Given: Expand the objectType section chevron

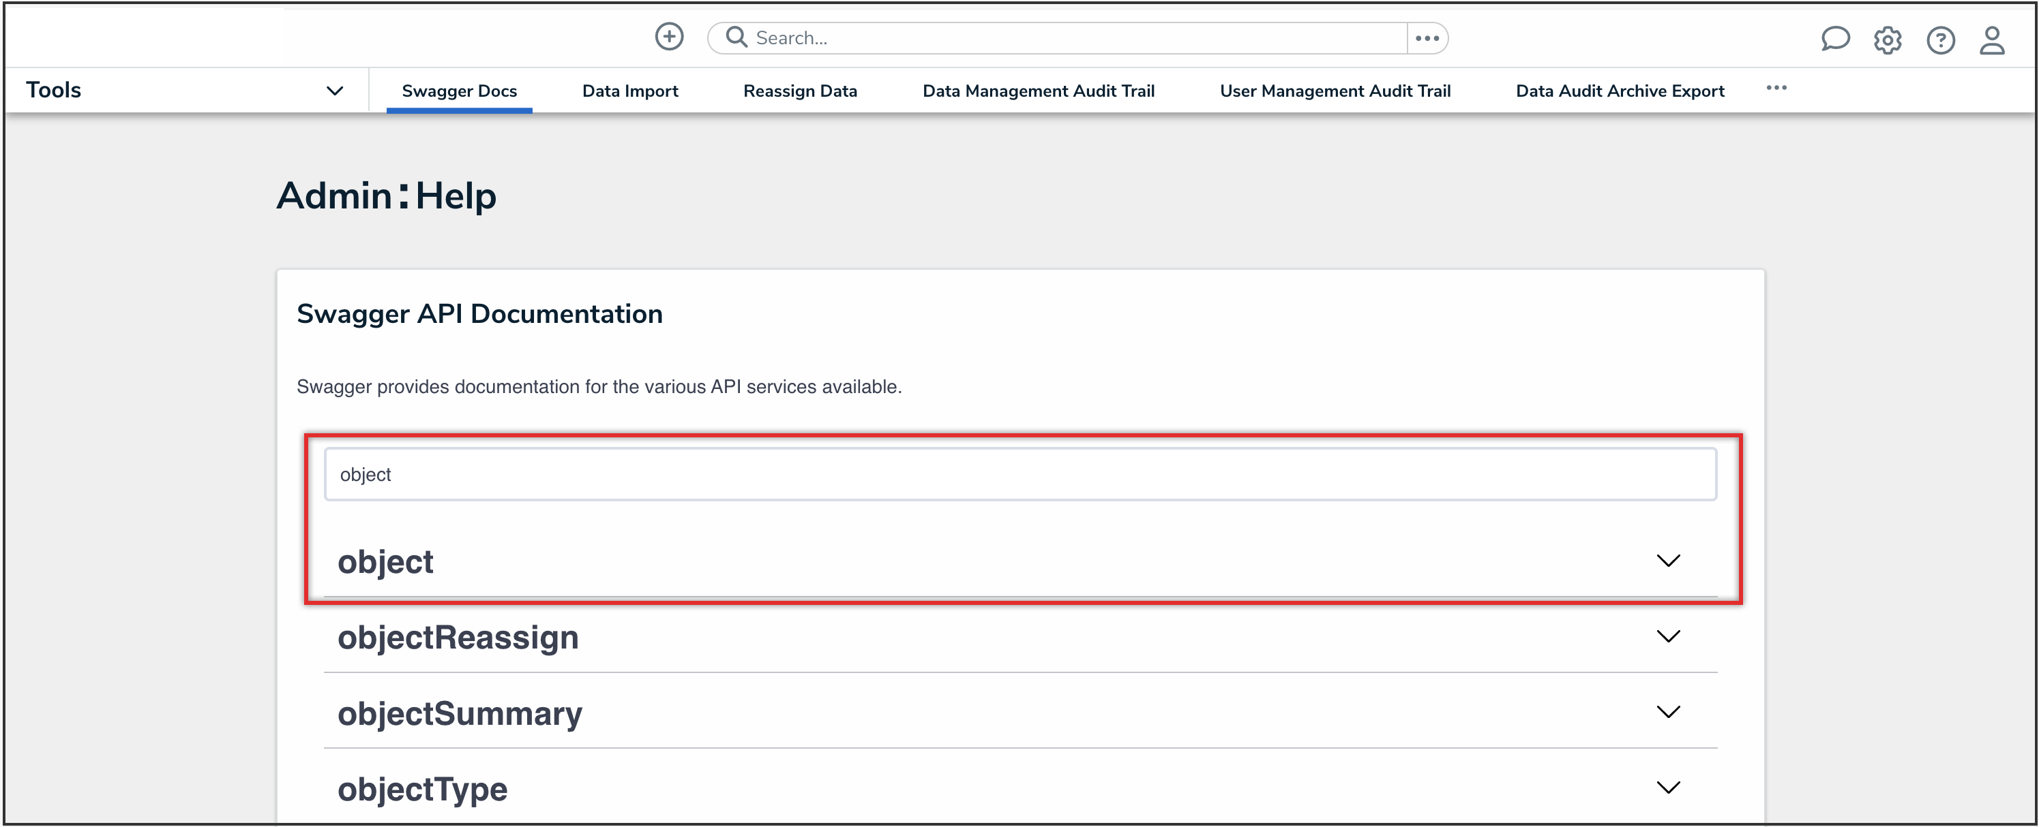Looking at the screenshot, I should coord(1668,787).
